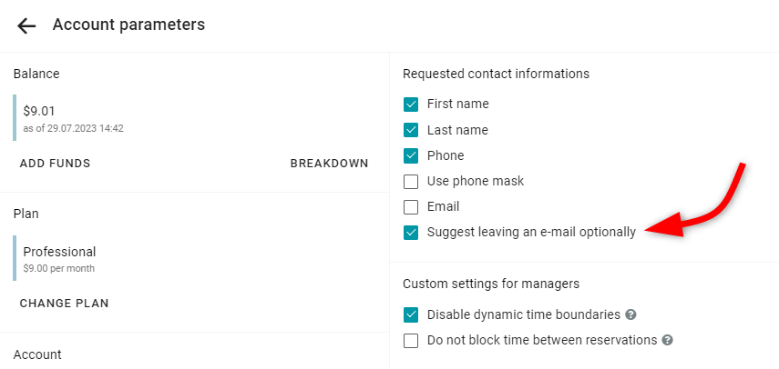Toggle the Phone checkbox
779x369 pixels.
411,155
